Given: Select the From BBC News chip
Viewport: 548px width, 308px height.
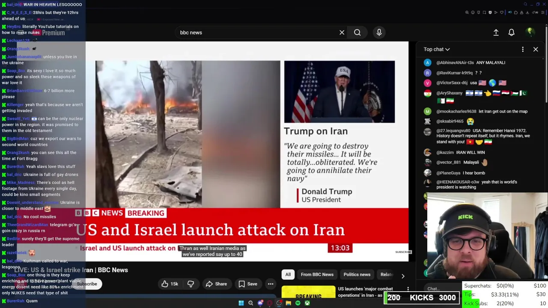Looking at the screenshot, I should pyautogui.click(x=317, y=275).
